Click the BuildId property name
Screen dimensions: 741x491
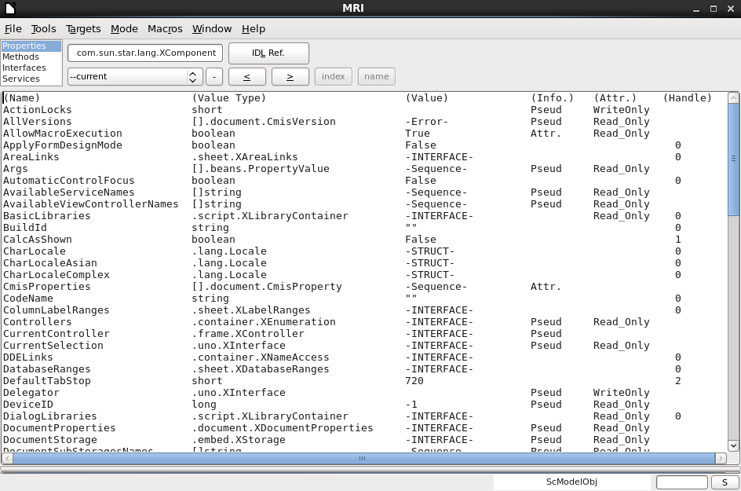(25, 228)
